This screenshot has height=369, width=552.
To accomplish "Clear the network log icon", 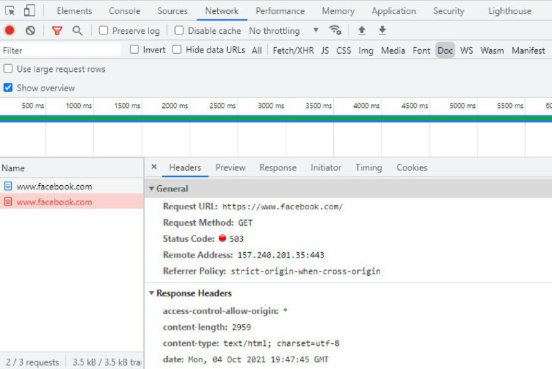I will pyautogui.click(x=30, y=30).
